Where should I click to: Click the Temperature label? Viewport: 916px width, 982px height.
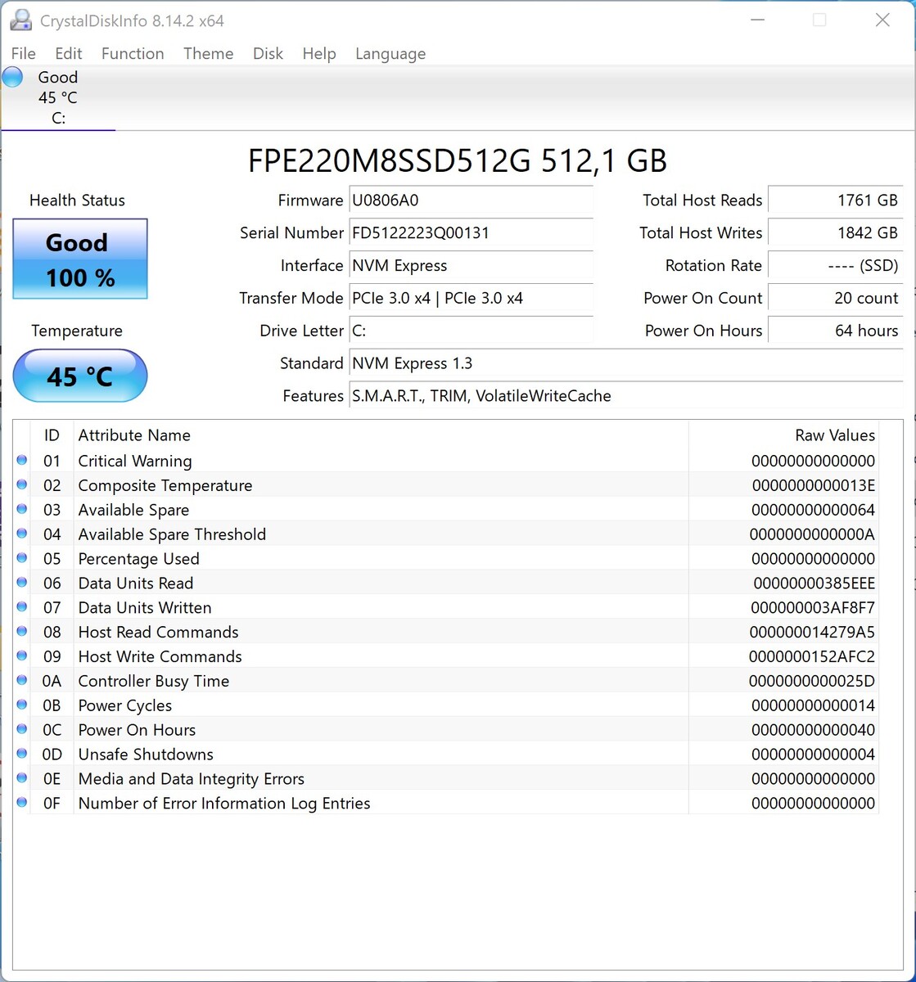pos(77,331)
